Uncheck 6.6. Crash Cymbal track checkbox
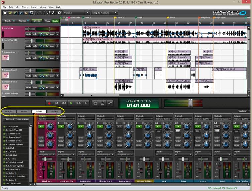The image size is (252, 191). 4,166
